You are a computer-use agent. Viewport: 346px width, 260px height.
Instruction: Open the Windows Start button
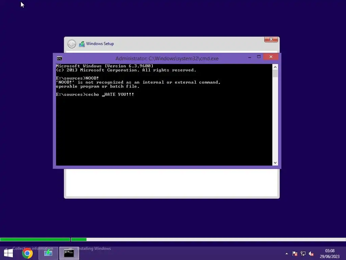click(x=8, y=253)
